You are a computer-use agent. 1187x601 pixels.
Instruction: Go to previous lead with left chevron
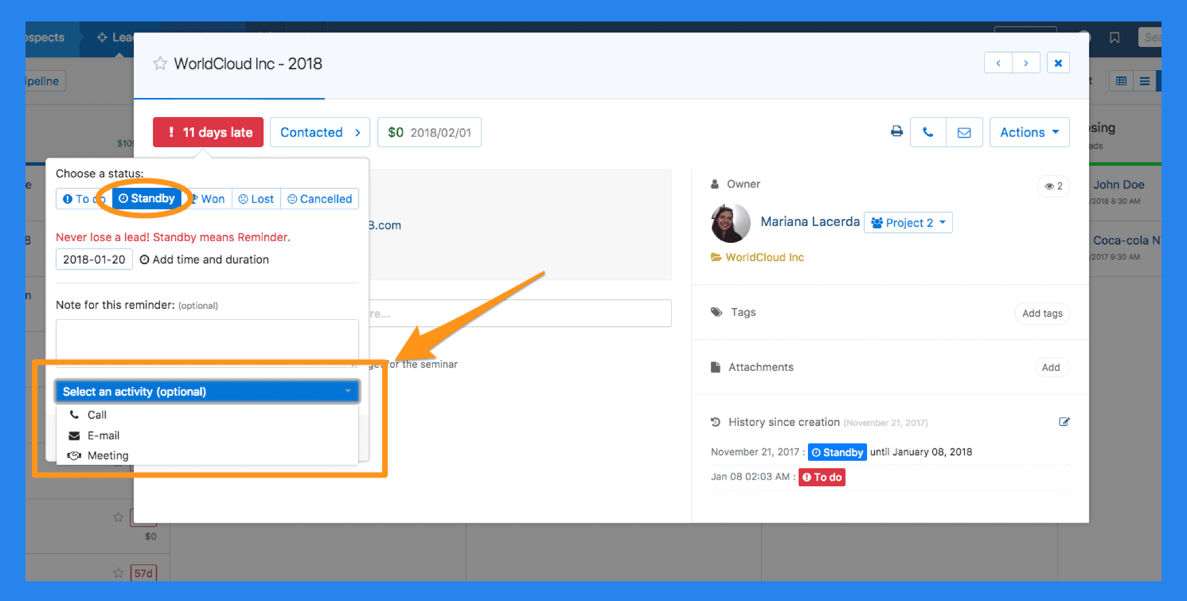pyautogui.click(x=998, y=63)
